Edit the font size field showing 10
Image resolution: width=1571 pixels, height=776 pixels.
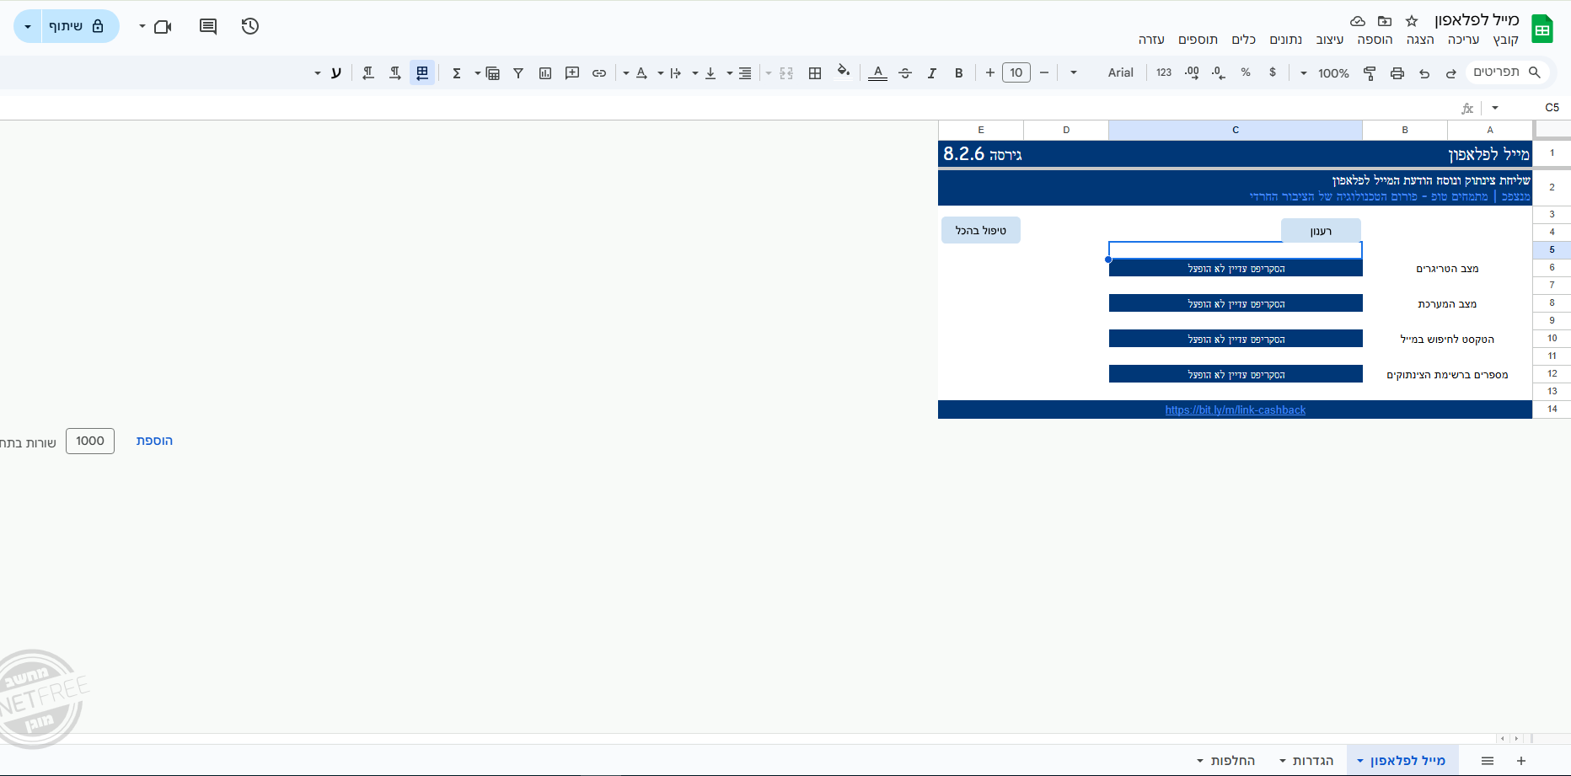1016,72
